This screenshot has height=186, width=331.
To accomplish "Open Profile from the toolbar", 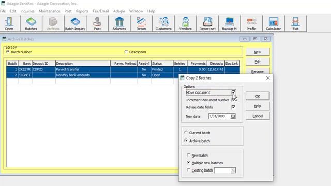I will 251,24.
